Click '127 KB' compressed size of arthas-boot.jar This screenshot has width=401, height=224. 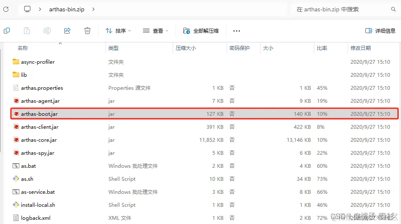(215, 114)
